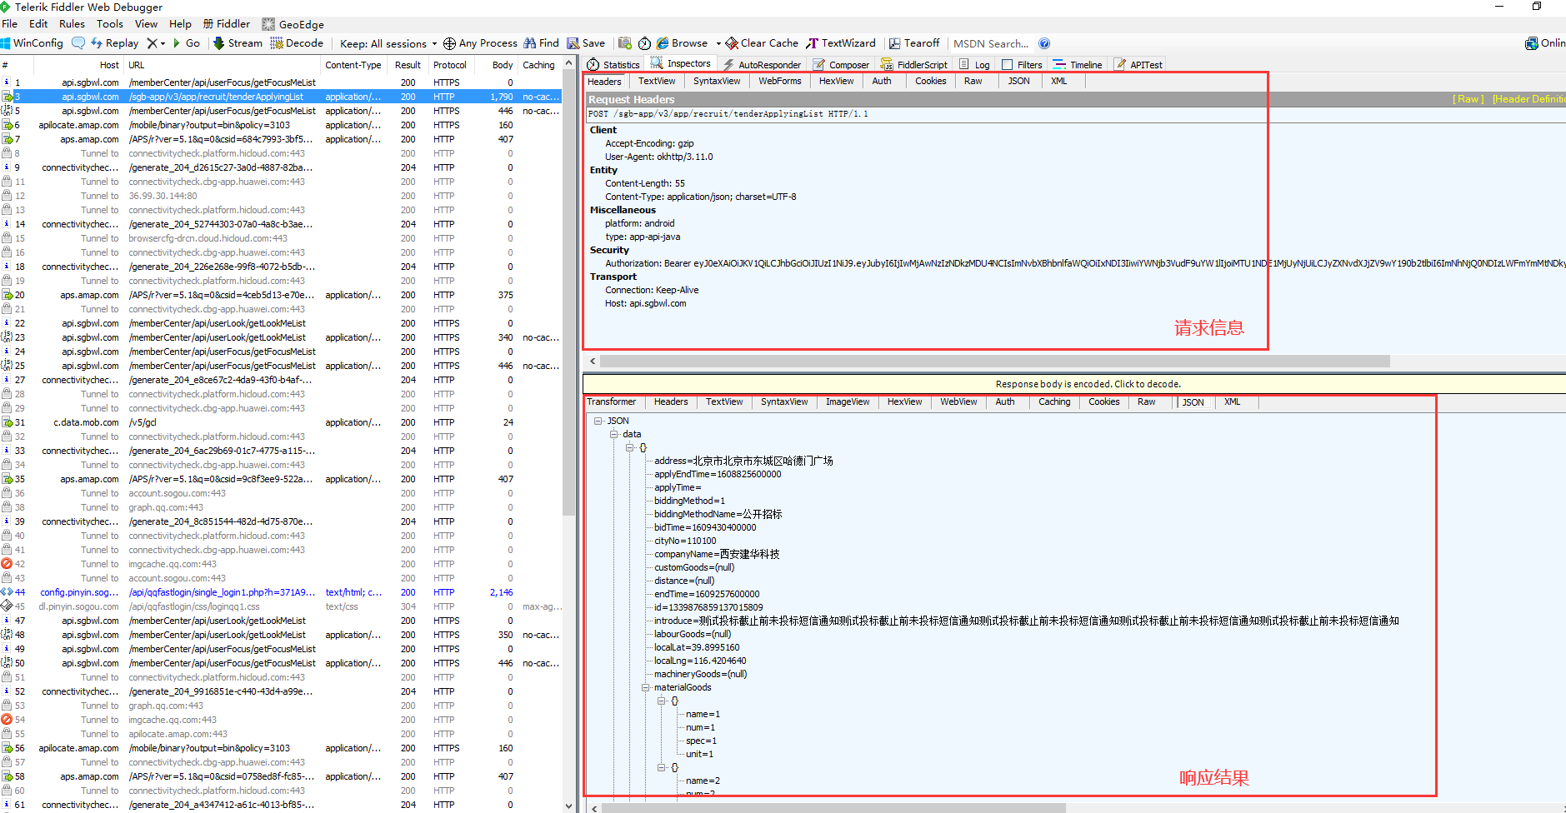Viewport: 1566px width, 813px height.
Task: Click the [Raw] link in Request Headers
Action: click(1468, 99)
